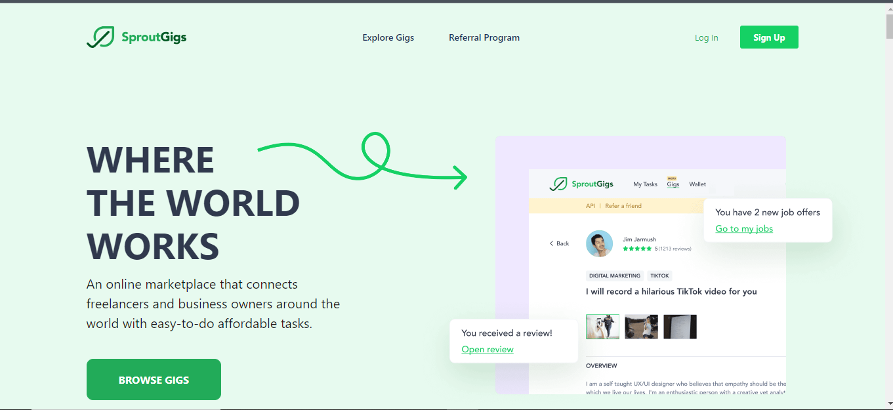The height and width of the screenshot is (410, 893).
Task: Click the "Refer a friend" link
Action: point(623,206)
